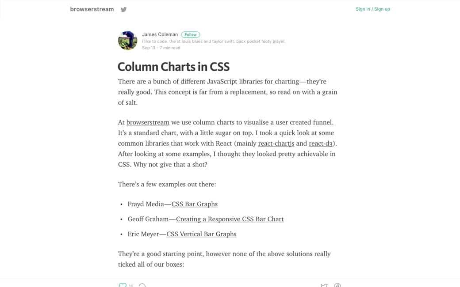Click the recommend count number 15

pos(131,286)
